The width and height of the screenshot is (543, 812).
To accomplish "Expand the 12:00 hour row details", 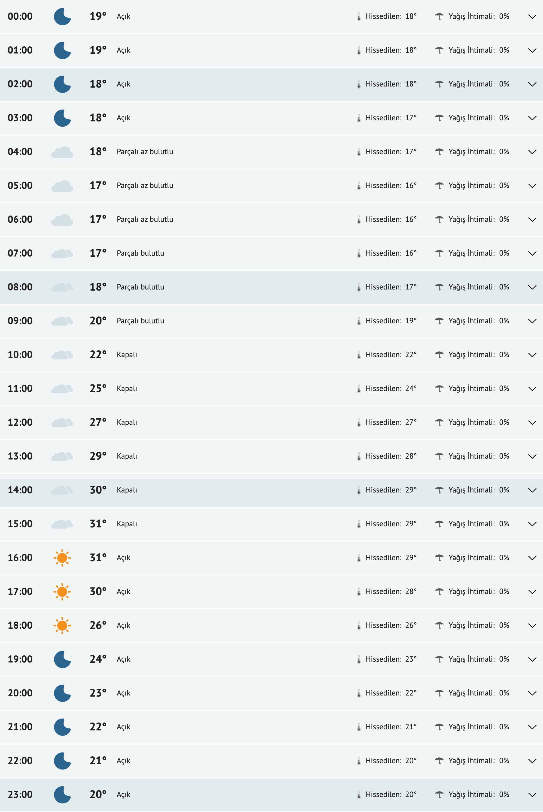I will [532, 422].
